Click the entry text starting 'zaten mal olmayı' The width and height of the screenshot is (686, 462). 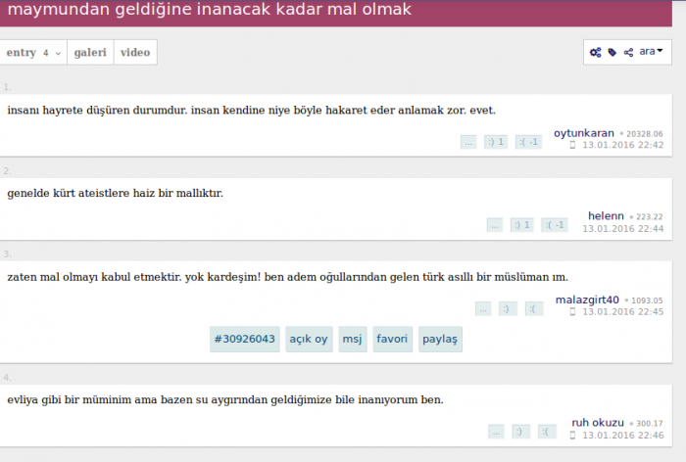287,277
